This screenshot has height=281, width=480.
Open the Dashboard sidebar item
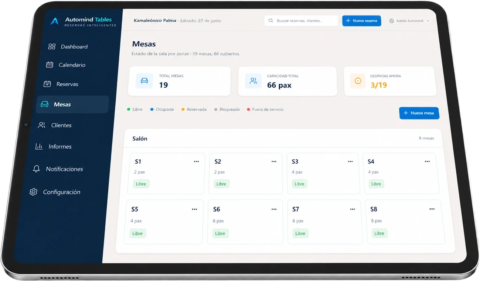point(68,47)
